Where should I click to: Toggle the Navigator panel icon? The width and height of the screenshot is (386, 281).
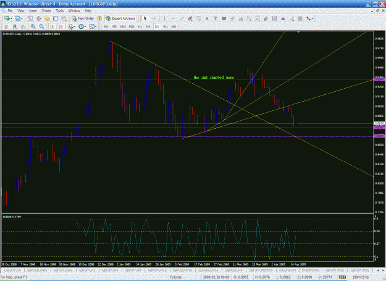(x=47, y=18)
